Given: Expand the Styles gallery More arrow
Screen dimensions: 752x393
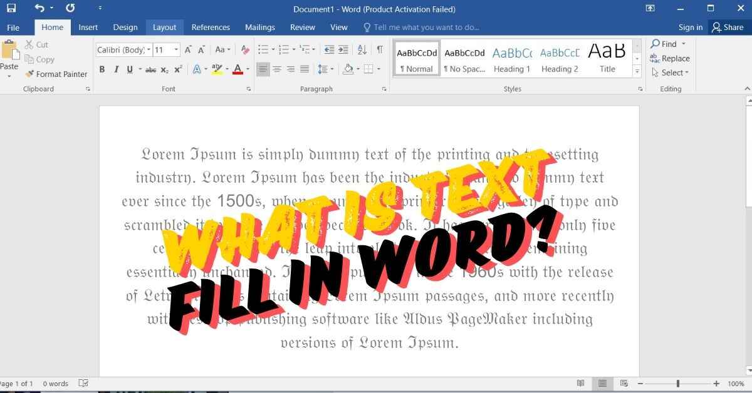Looking at the screenshot, I should click(637, 72).
